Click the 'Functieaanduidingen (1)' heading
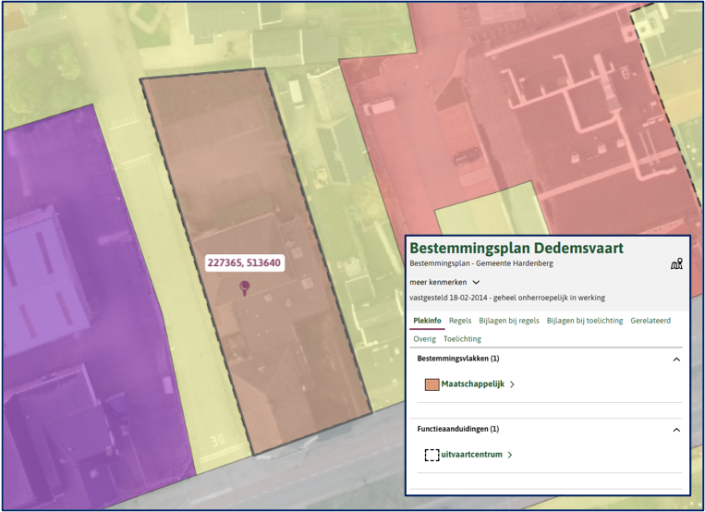Image resolution: width=705 pixels, height=512 pixels. [x=458, y=429]
